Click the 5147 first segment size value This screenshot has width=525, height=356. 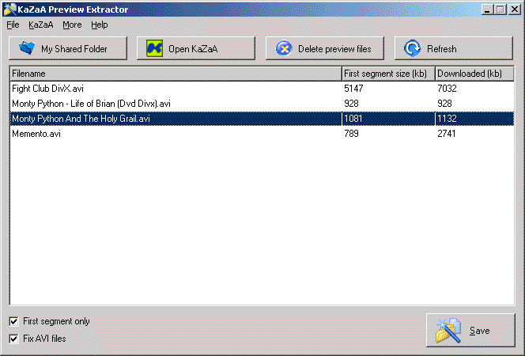353,89
